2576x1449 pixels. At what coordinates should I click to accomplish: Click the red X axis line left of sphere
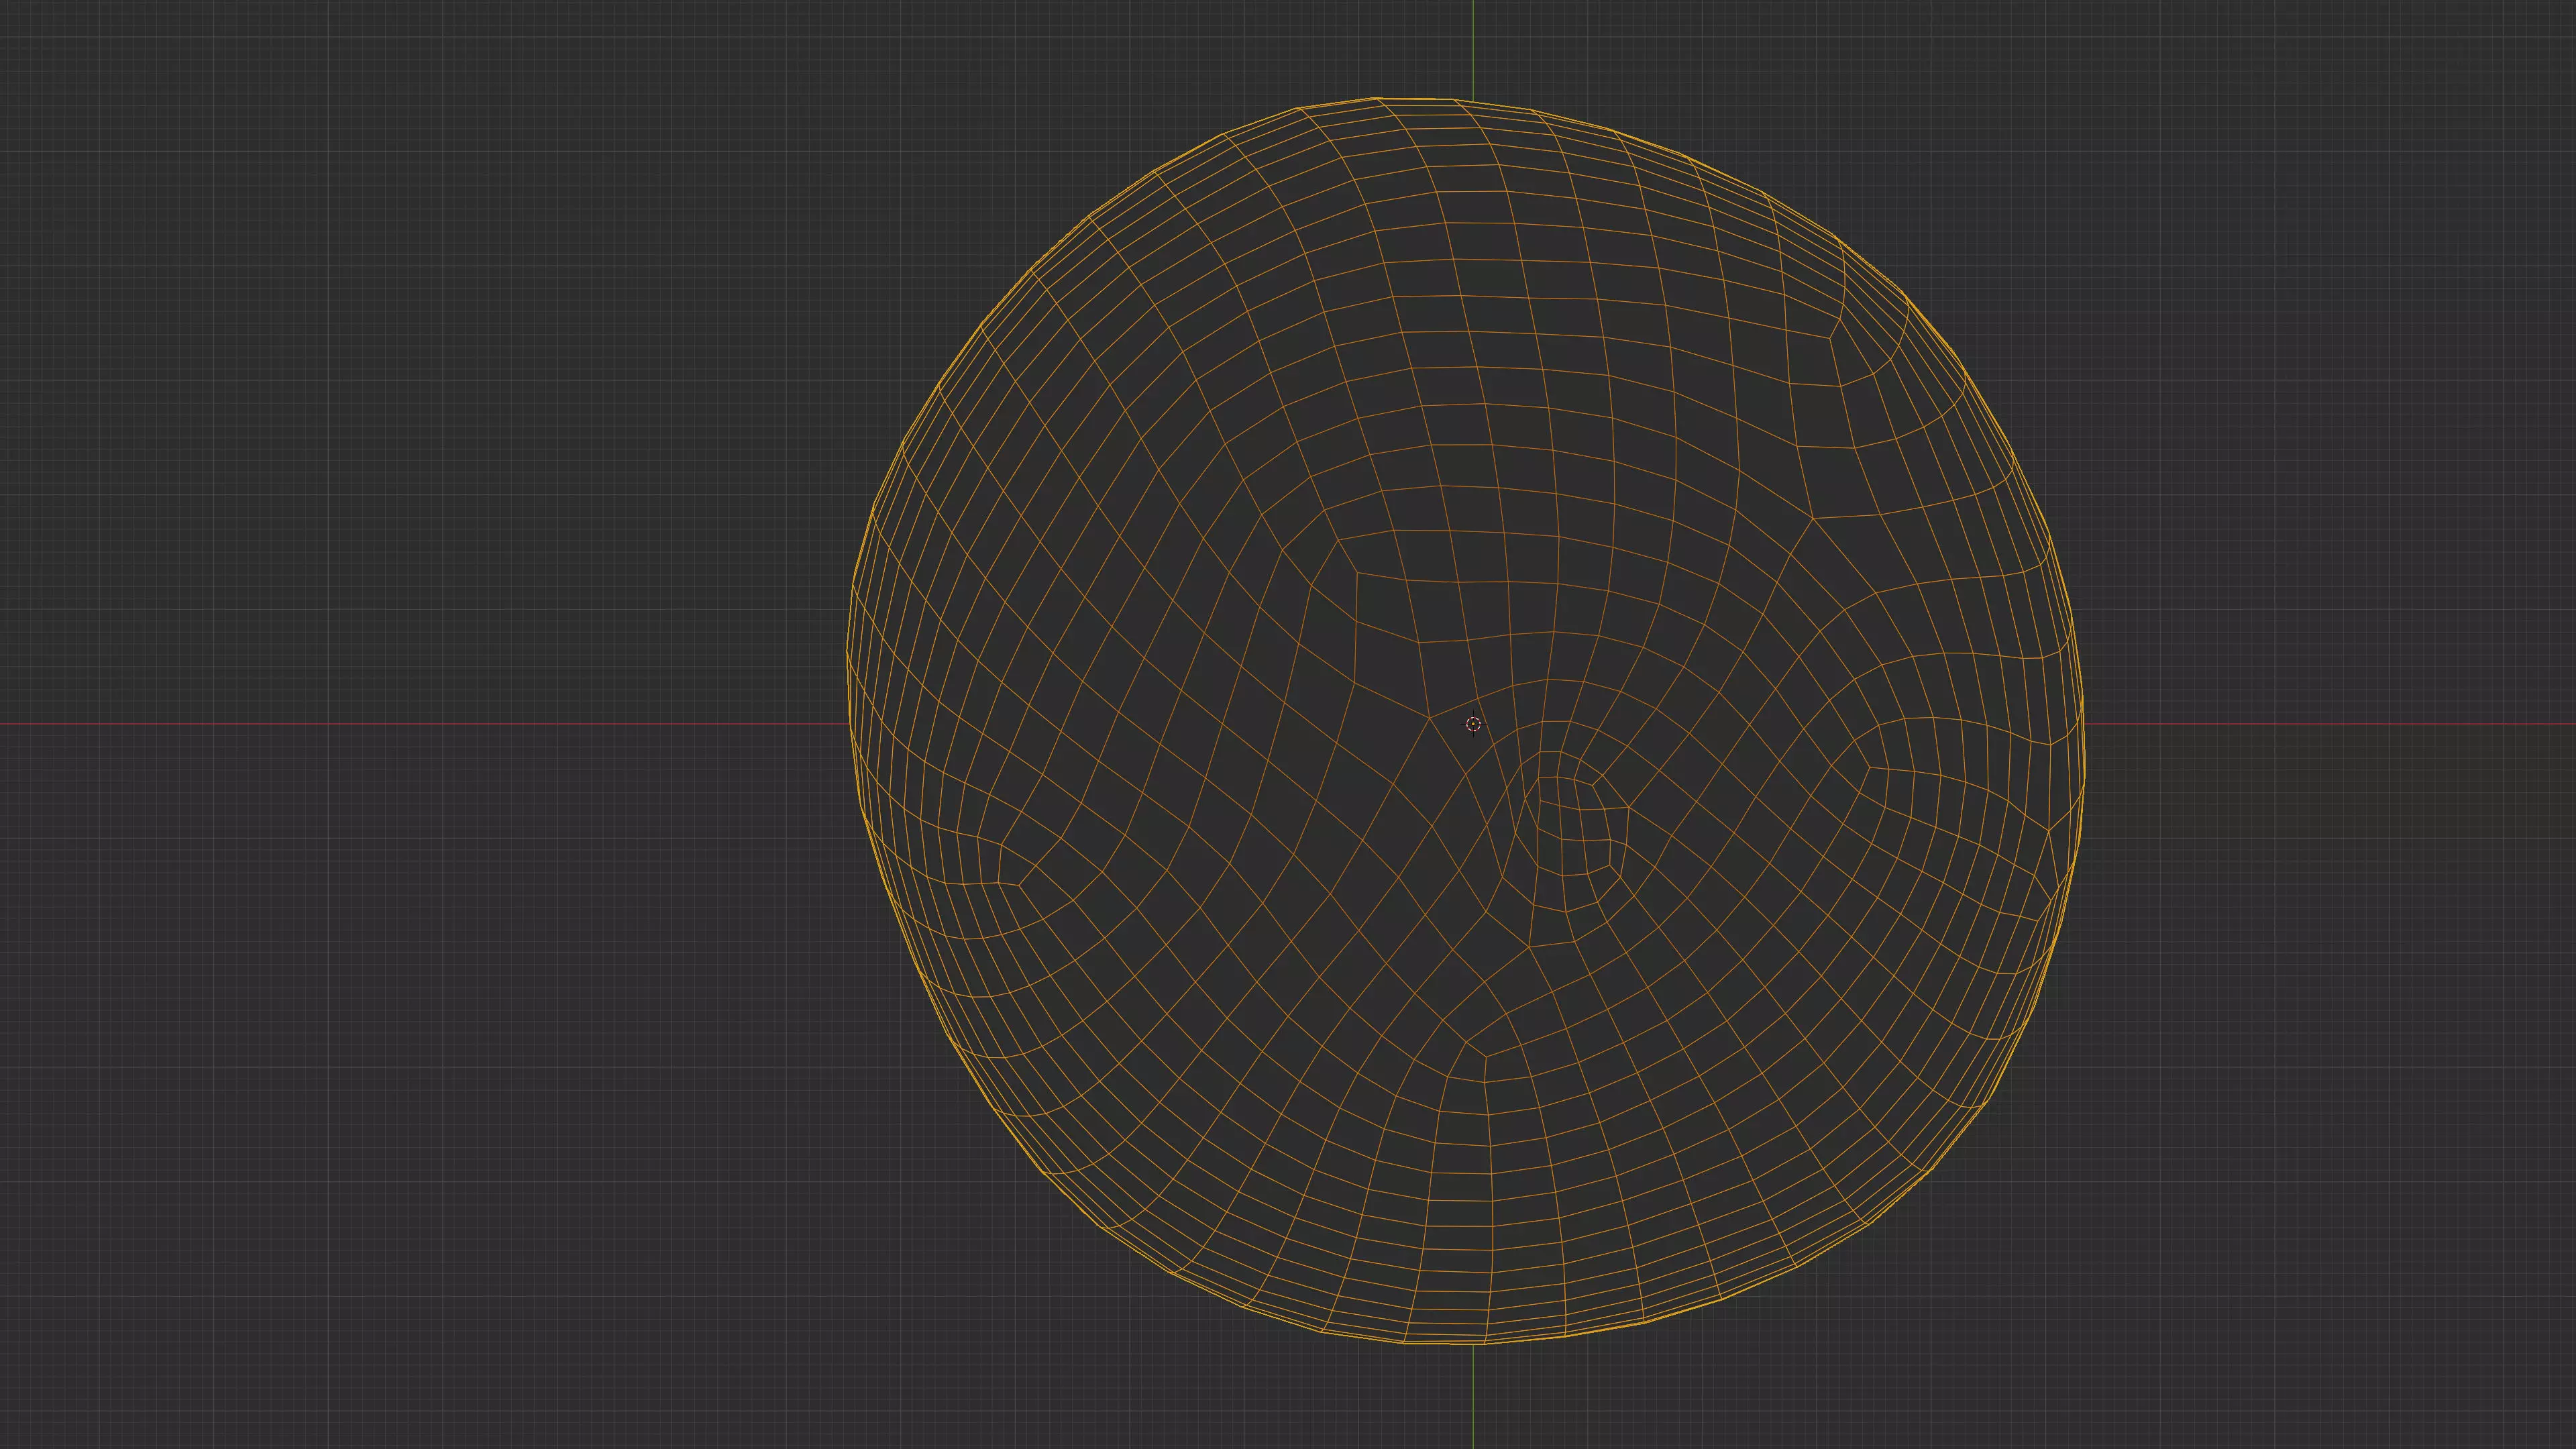click(x=420, y=724)
